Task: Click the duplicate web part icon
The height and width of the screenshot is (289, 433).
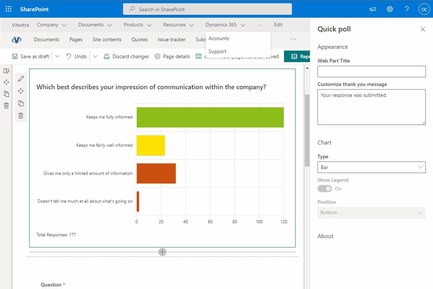Action: pyautogui.click(x=21, y=103)
